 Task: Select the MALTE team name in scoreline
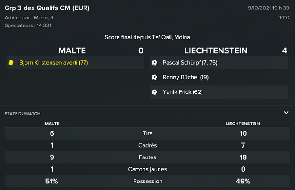73,50
